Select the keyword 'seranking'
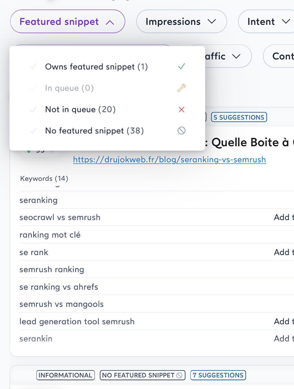Screen dimensions: 294x389 39,200
